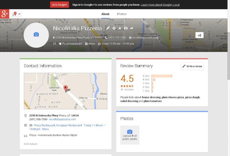Open the Local pin dropdown beside Google+ logo
Screen dimensions: 230x156
click(x=16, y=14)
